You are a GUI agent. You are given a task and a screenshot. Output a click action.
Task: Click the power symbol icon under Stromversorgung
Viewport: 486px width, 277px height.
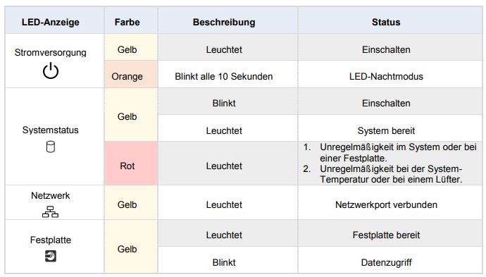click(x=51, y=70)
